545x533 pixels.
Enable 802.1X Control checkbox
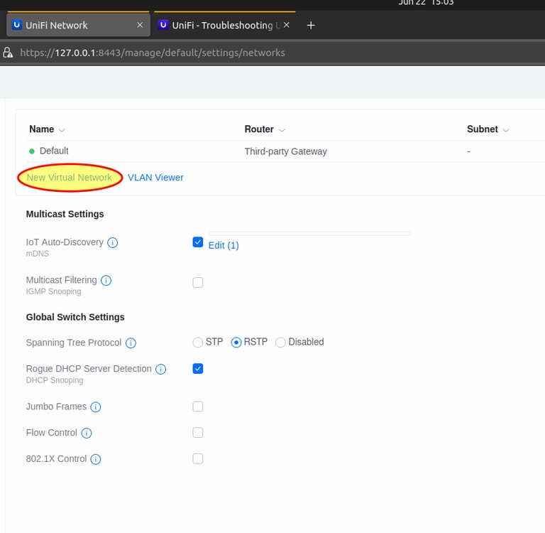(198, 458)
